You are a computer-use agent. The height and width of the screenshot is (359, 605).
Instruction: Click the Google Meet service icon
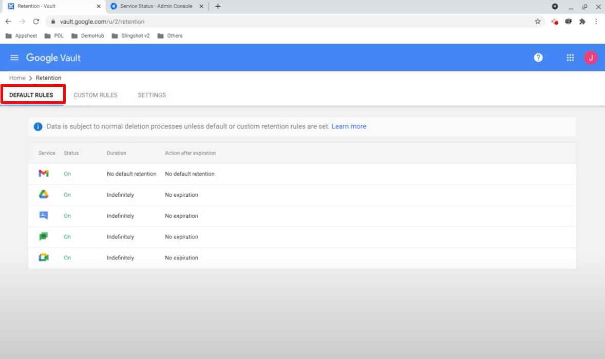44,258
